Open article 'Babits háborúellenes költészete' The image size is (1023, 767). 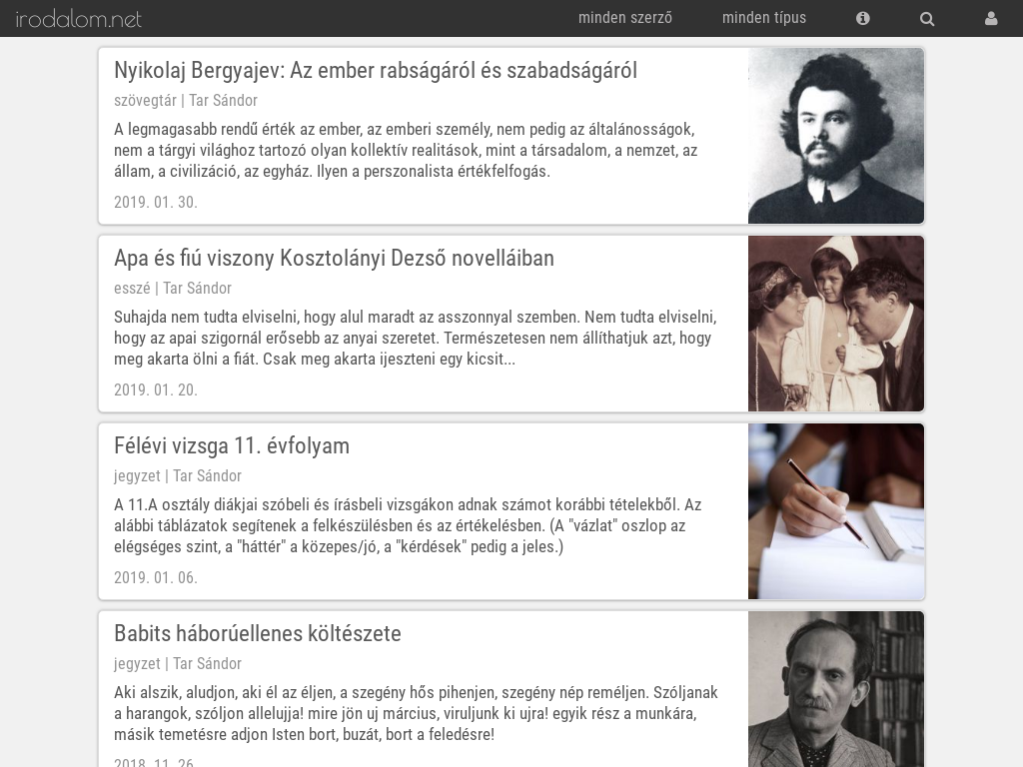point(258,634)
